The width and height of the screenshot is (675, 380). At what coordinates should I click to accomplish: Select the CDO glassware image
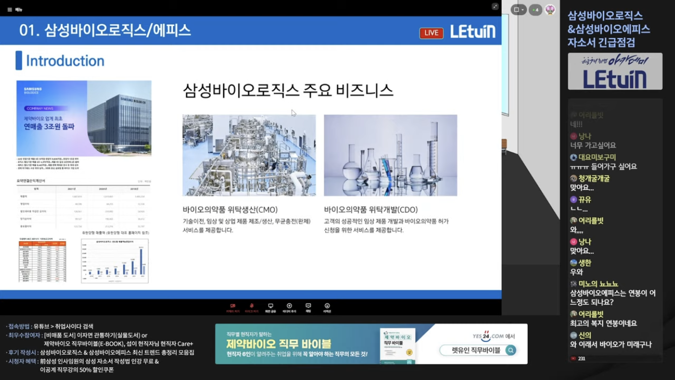pos(390,155)
